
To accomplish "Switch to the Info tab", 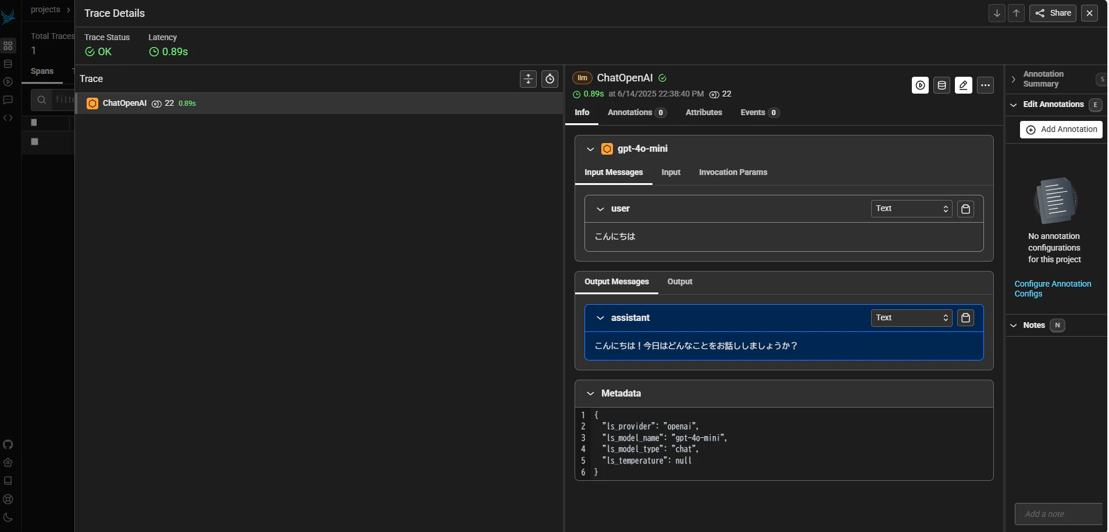I will pyautogui.click(x=582, y=113).
